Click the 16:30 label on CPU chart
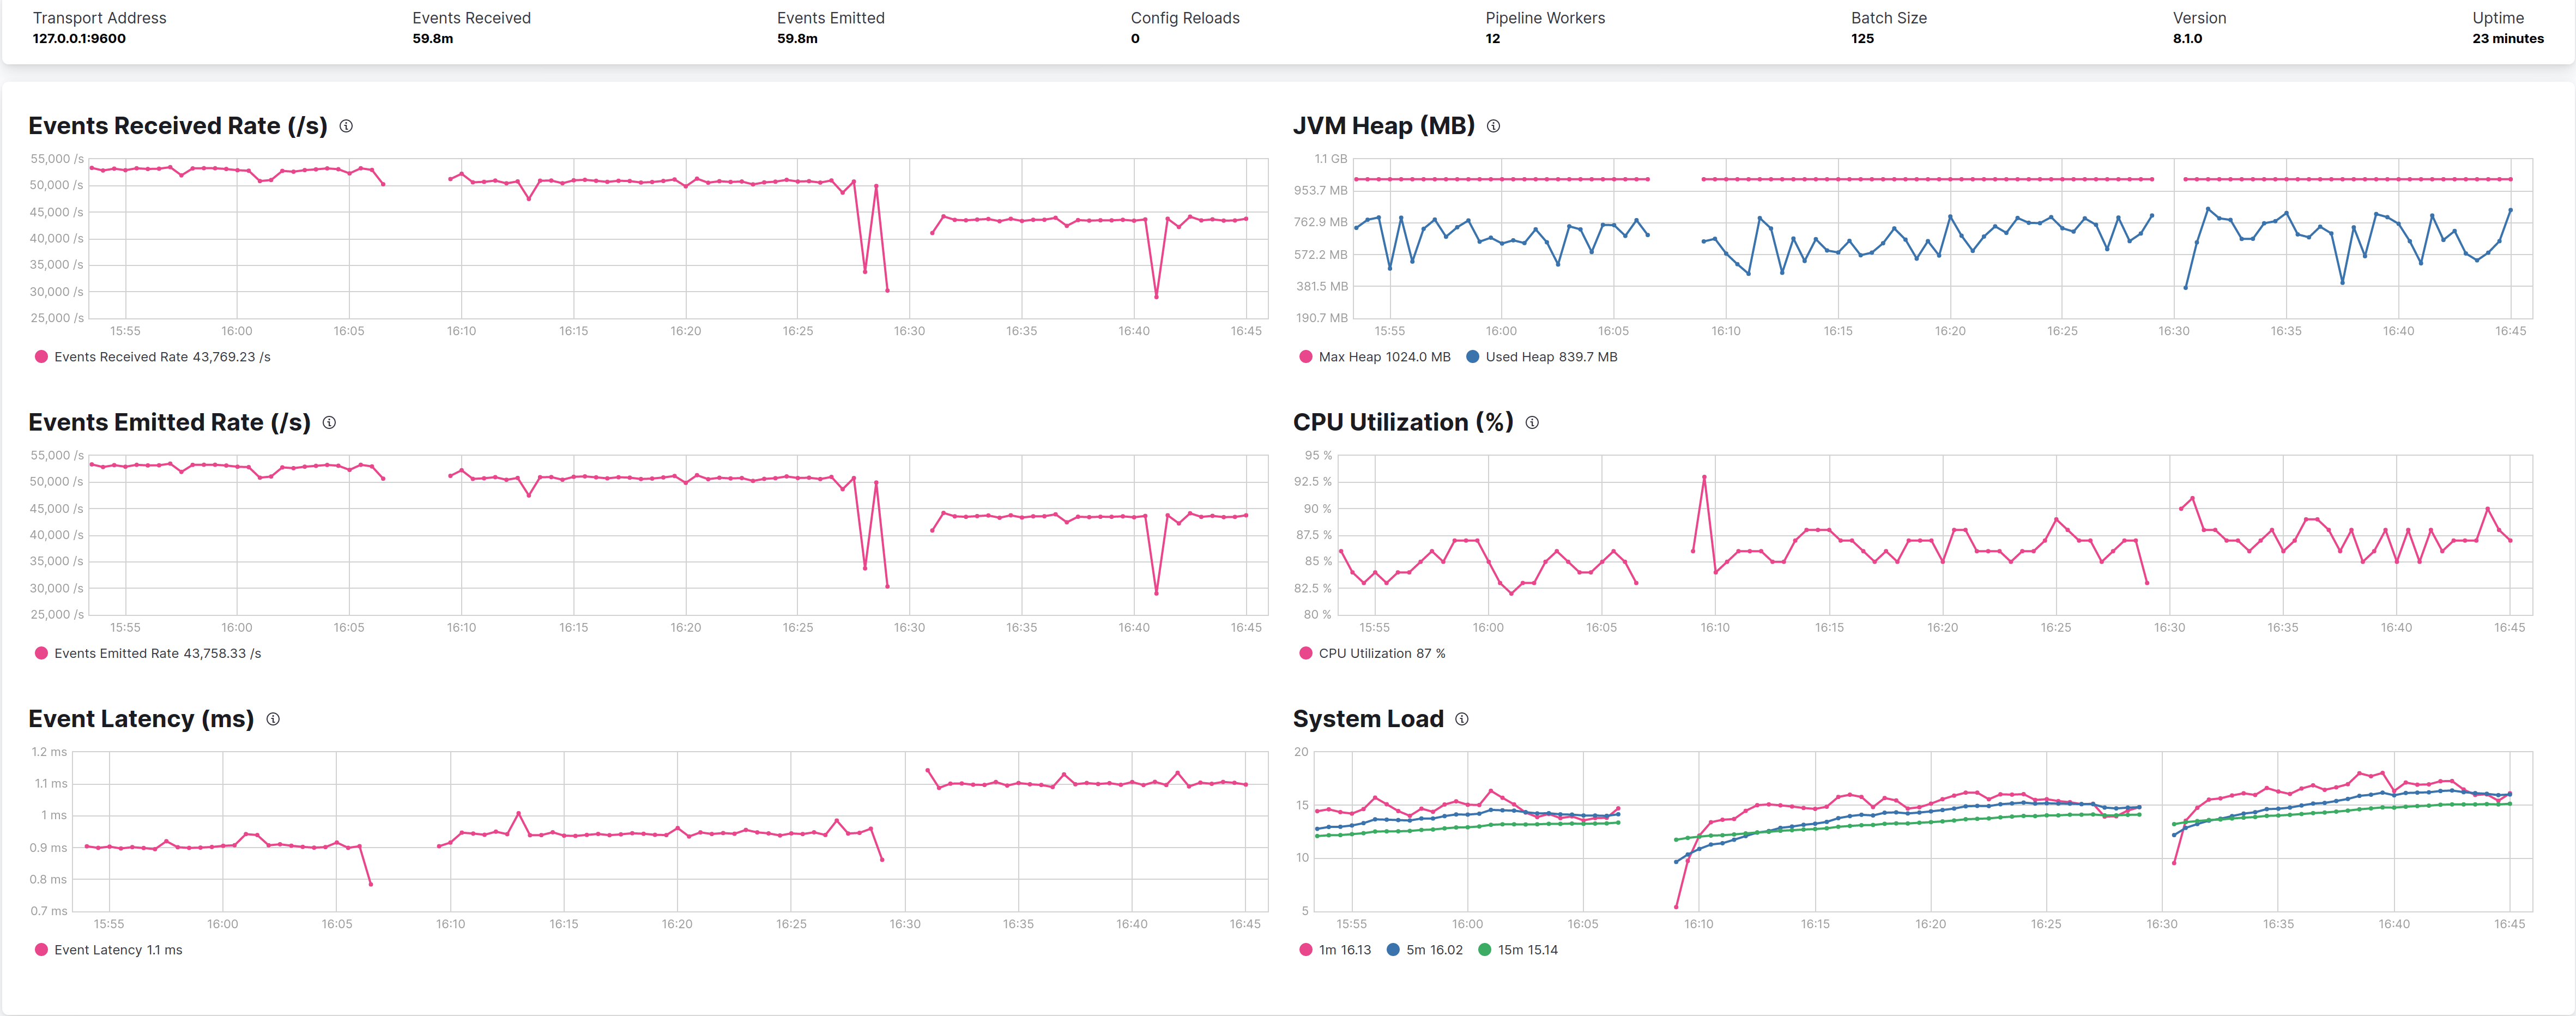 (x=2169, y=628)
